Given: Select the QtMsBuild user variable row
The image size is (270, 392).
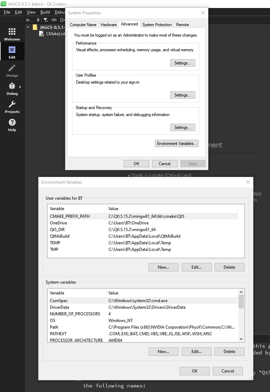Looking at the screenshot, I should [143, 236].
